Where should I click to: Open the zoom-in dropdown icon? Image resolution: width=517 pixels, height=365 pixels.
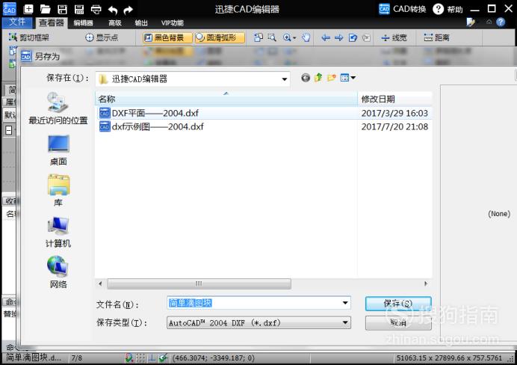289,37
